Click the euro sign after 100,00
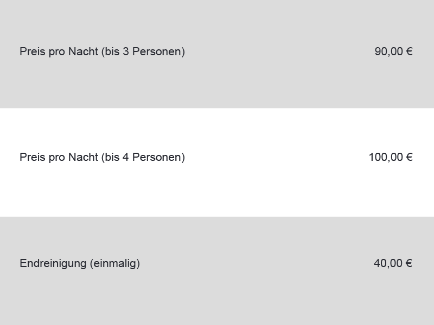Image resolution: width=434 pixels, height=325 pixels. click(410, 157)
